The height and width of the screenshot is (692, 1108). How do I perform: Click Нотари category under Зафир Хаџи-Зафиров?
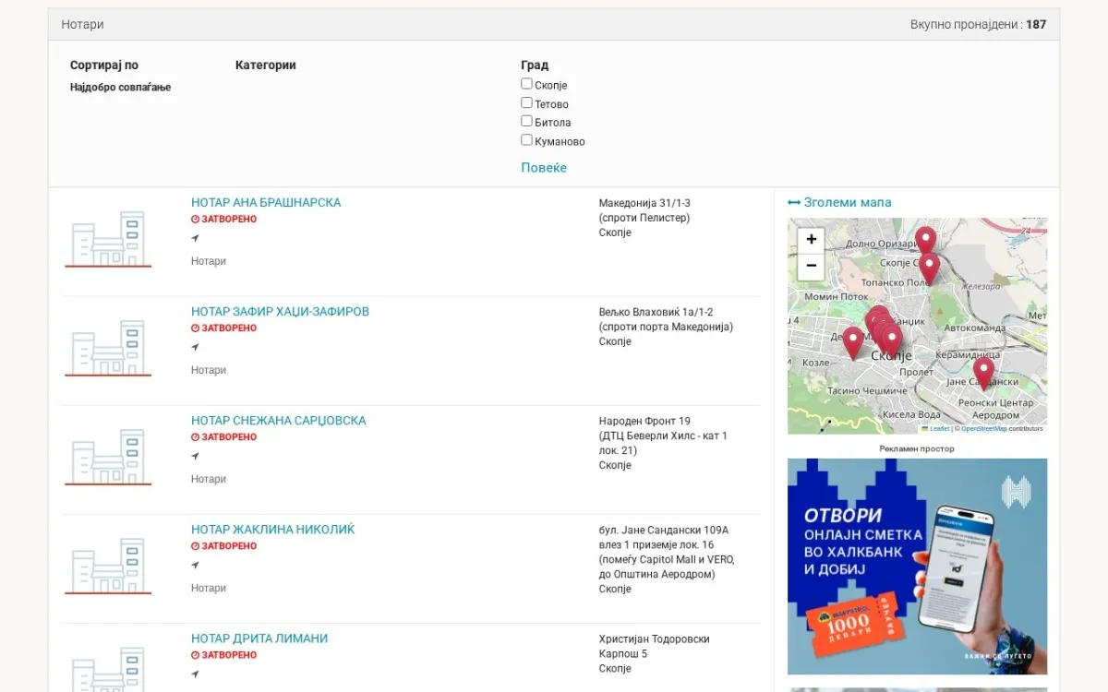(209, 370)
